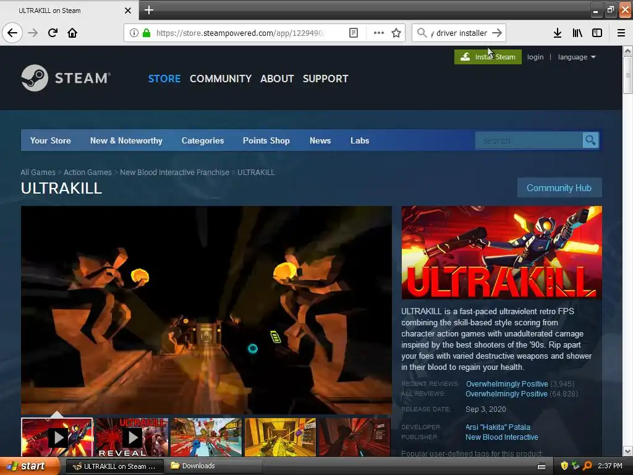Open the Your Store menu
The height and width of the screenshot is (475, 633).
click(x=51, y=140)
